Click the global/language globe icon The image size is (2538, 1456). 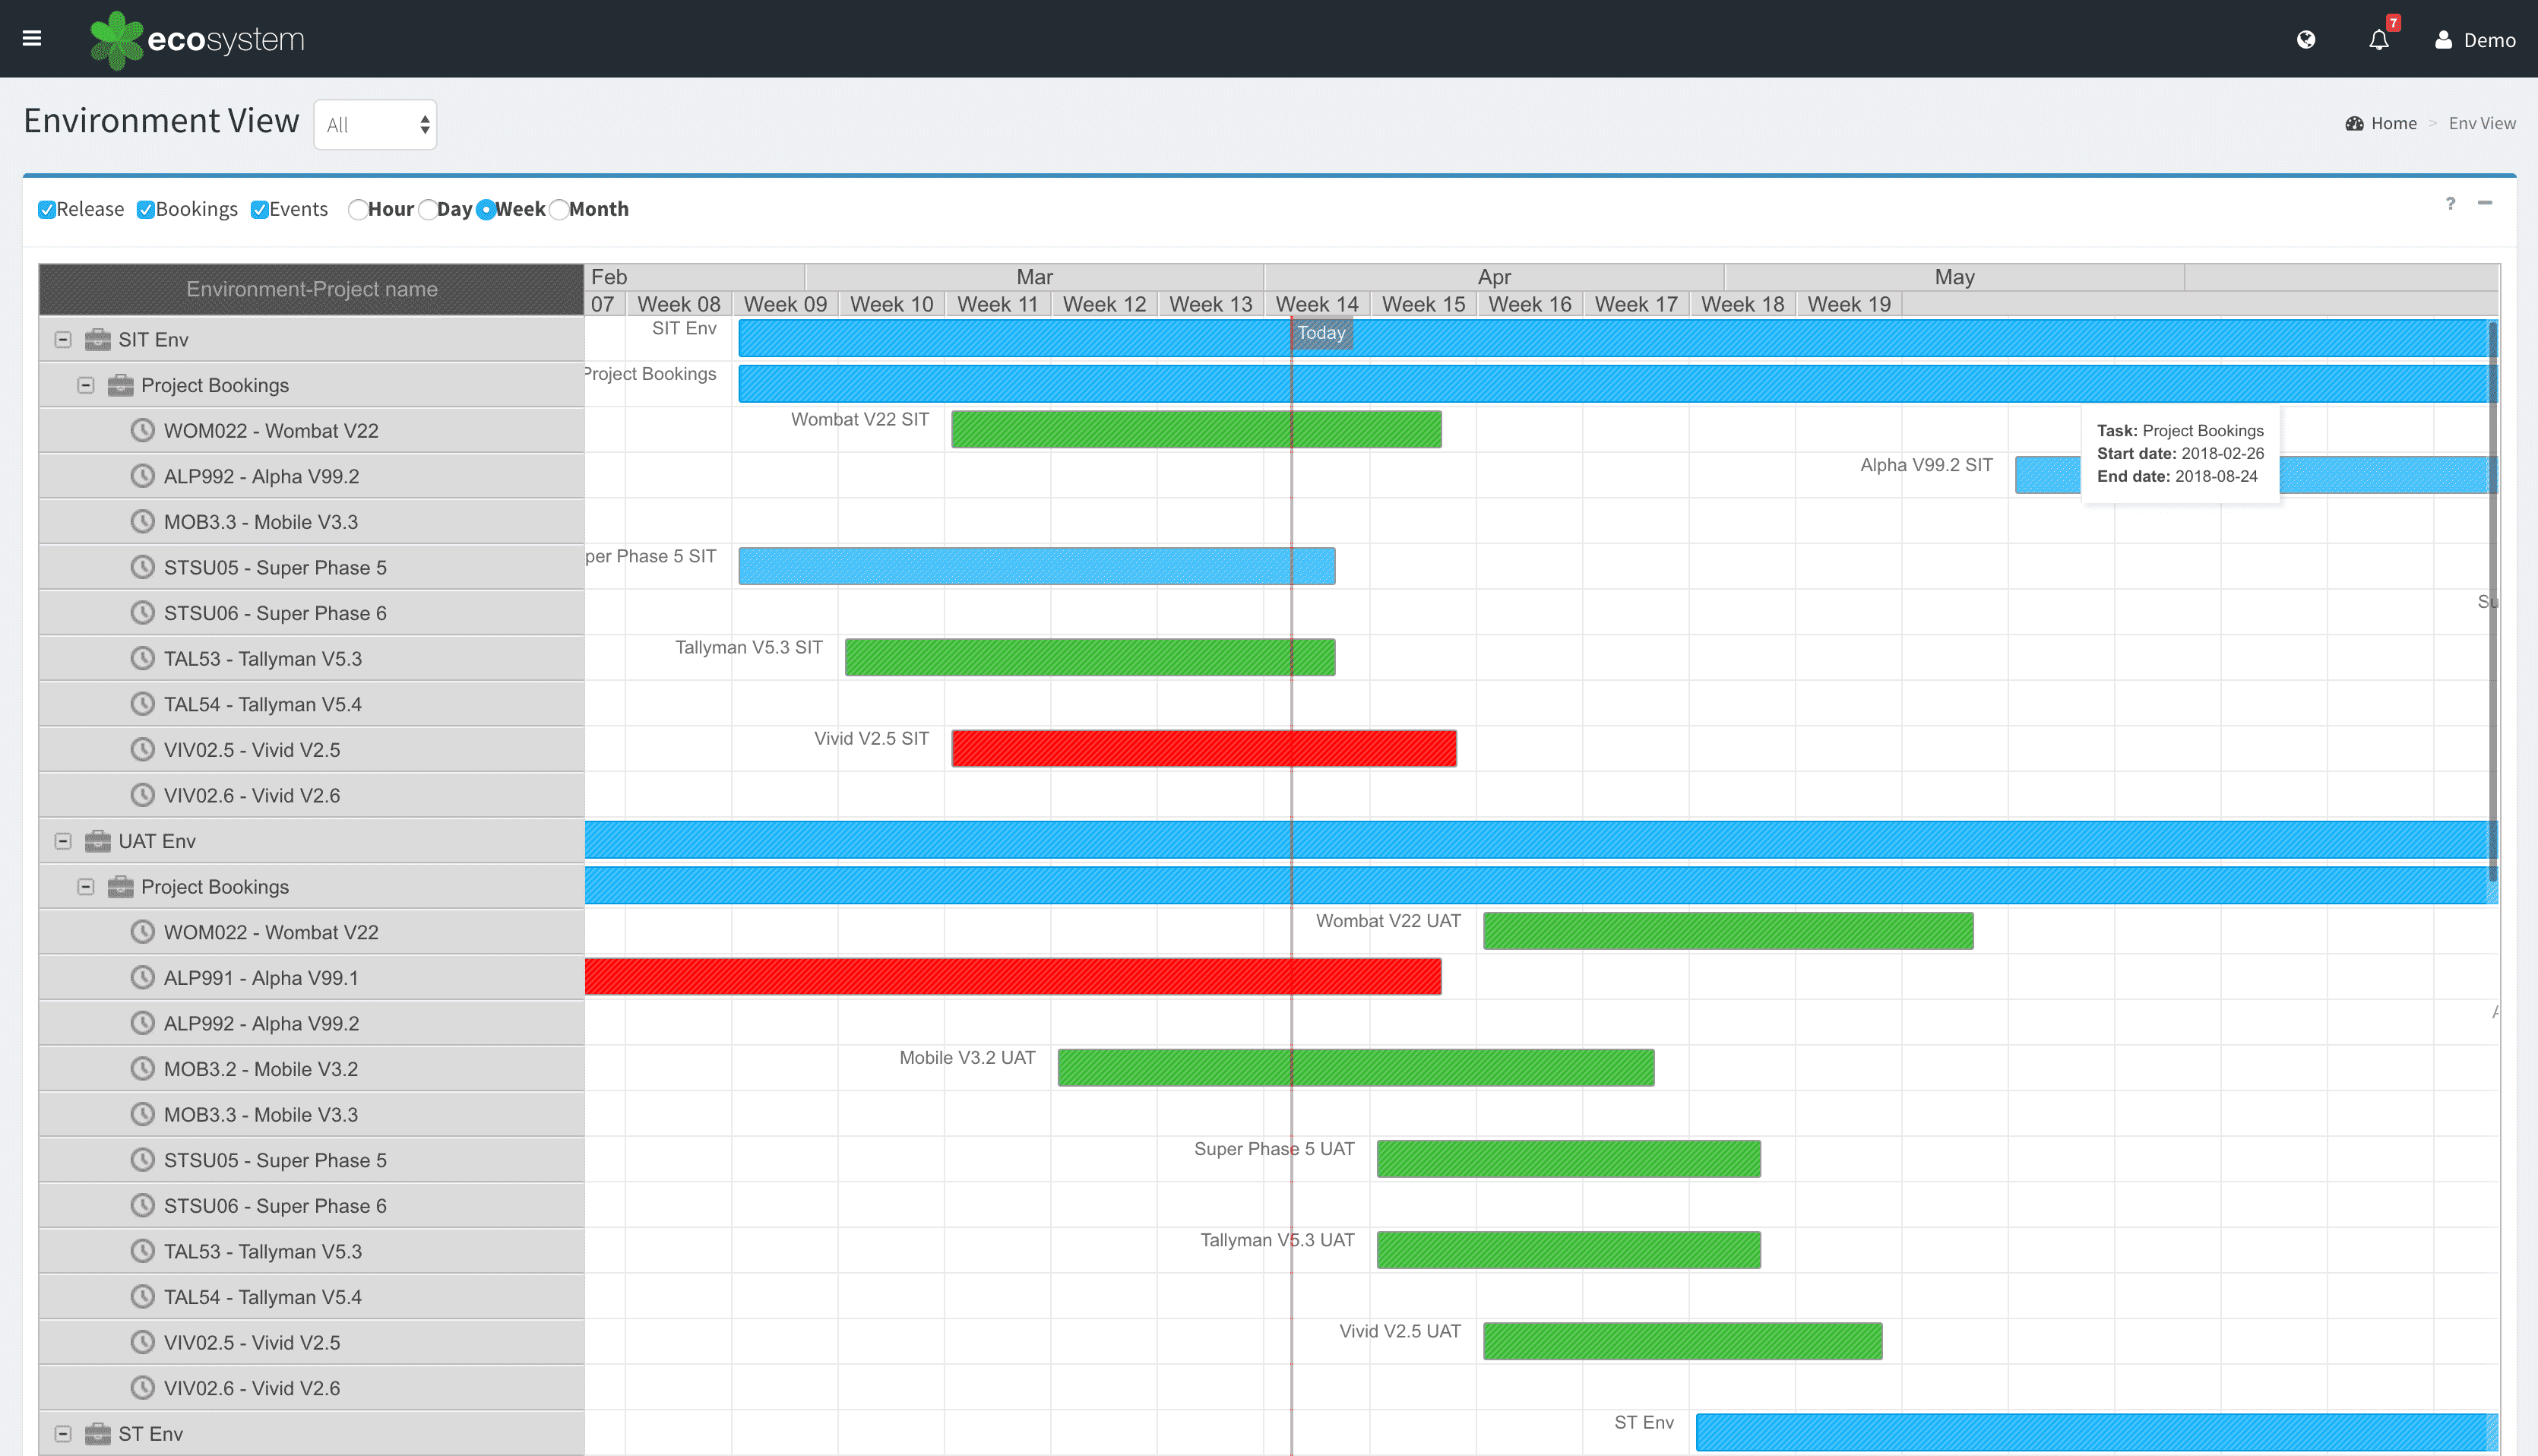[2306, 38]
